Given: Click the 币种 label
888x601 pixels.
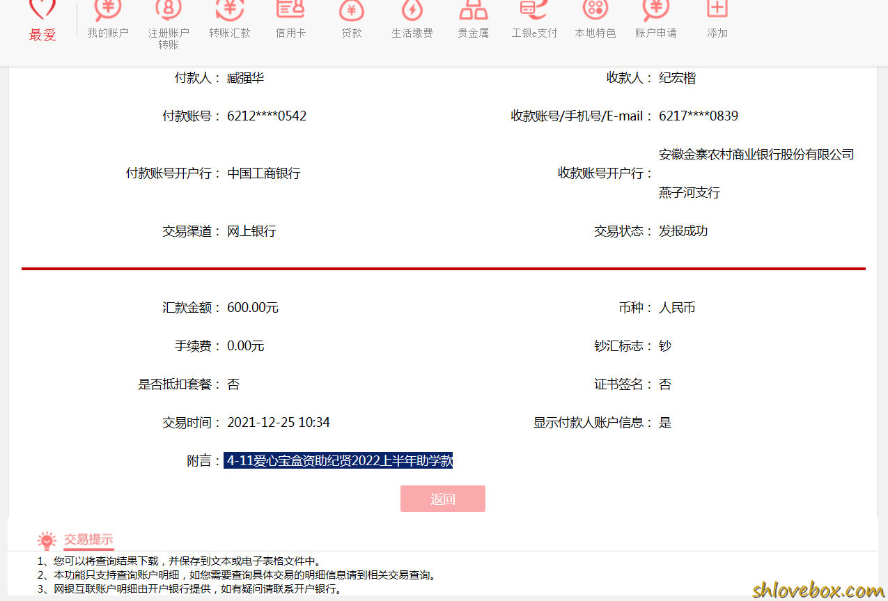Looking at the screenshot, I should (x=636, y=308).
